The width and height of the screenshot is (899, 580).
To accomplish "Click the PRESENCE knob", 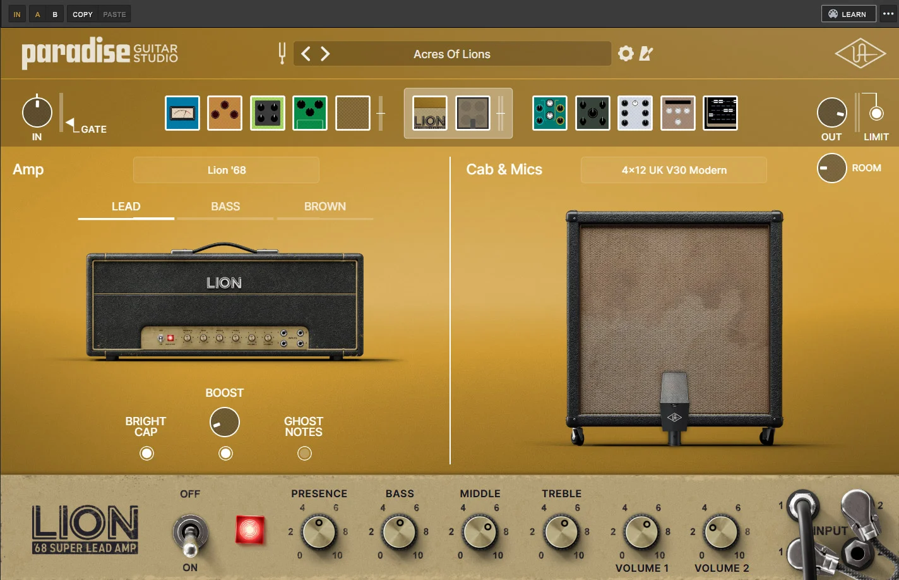I will tap(319, 532).
